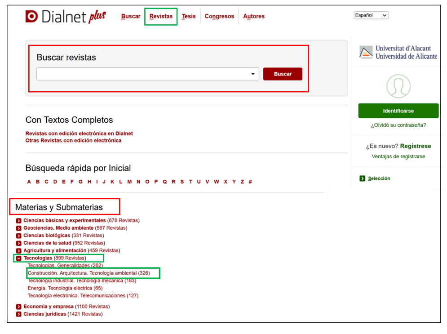Expand the Geociencias. Medio ambiente category

point(19,228)
